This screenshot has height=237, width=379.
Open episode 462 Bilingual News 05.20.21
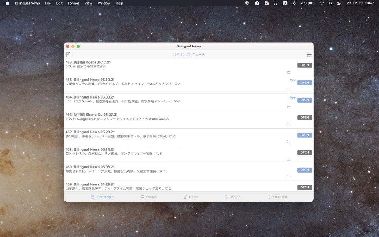coord(305,135)
